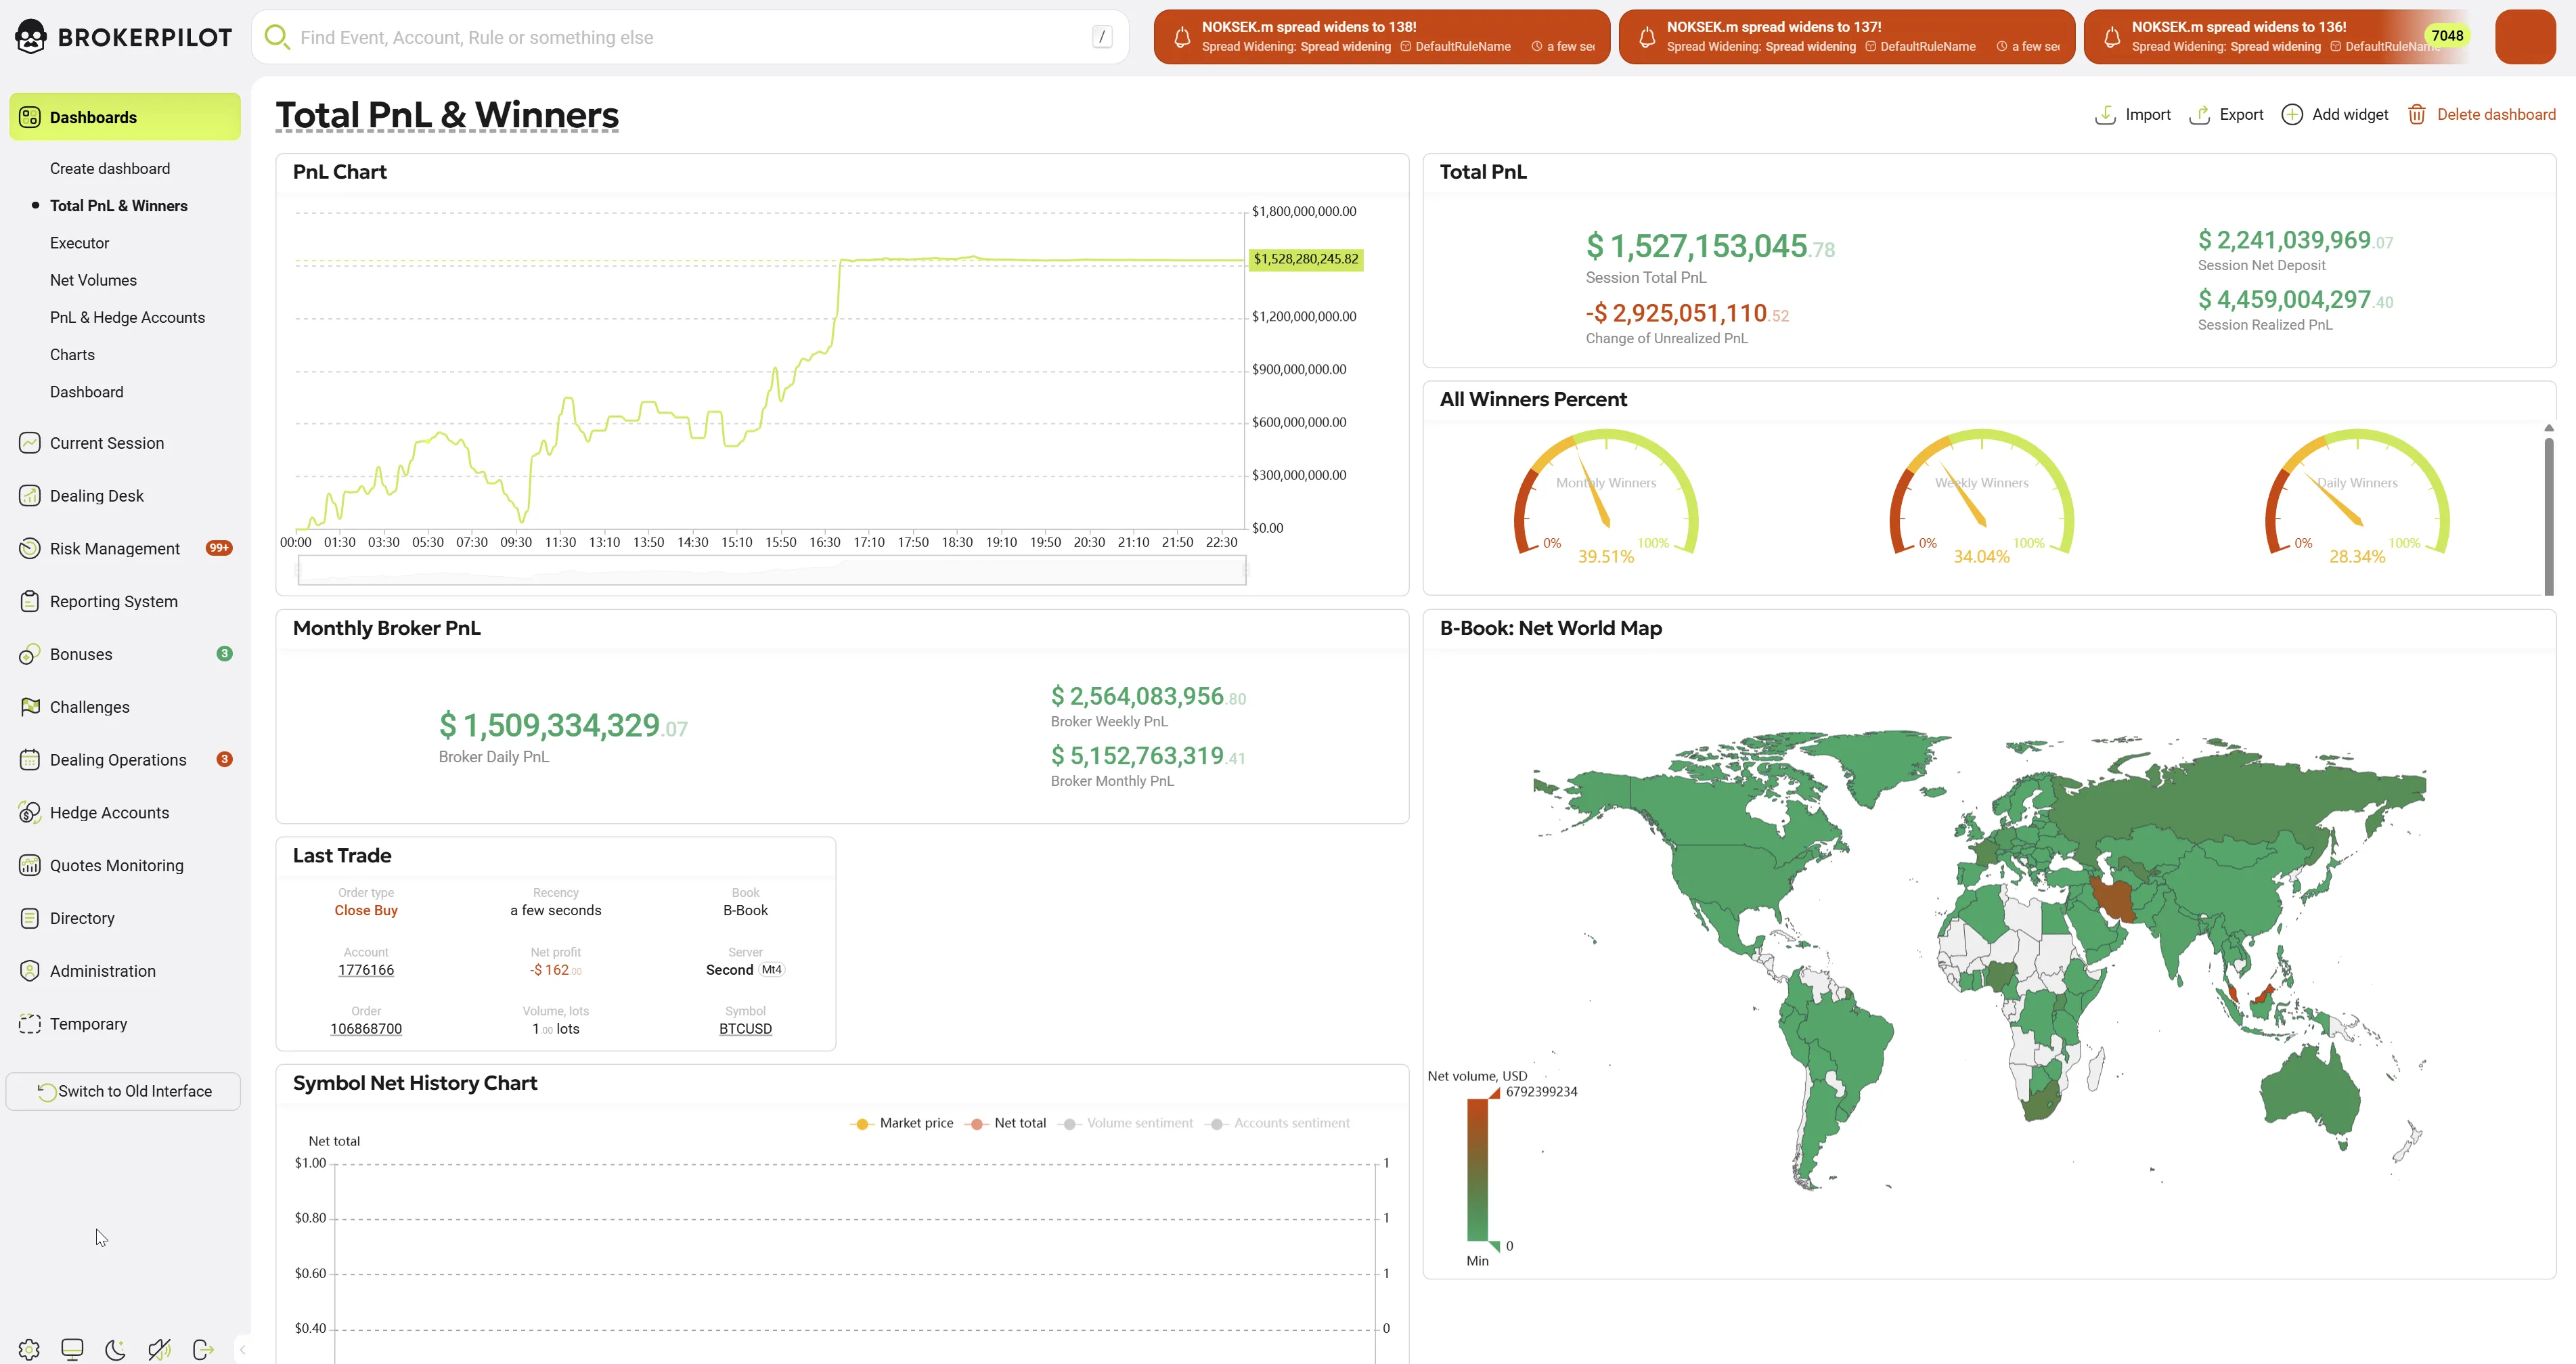The height and width of the screenshot is (1364, 2576).
Task: Open the Charts dashboard
Action: pyautogui.click(x=72, y=355)
